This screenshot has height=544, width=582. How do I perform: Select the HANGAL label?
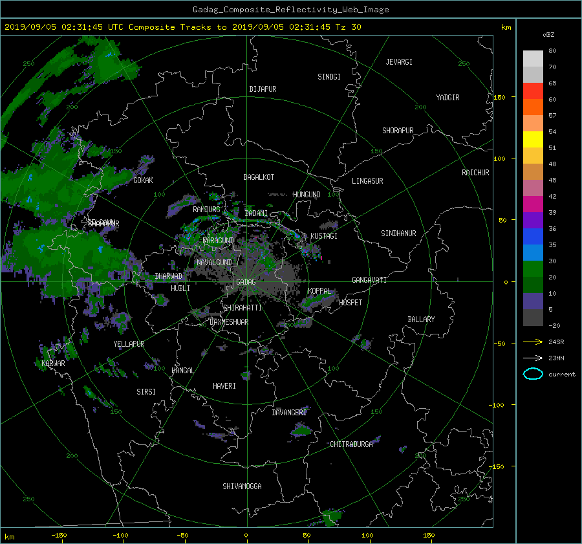(182, 371)
